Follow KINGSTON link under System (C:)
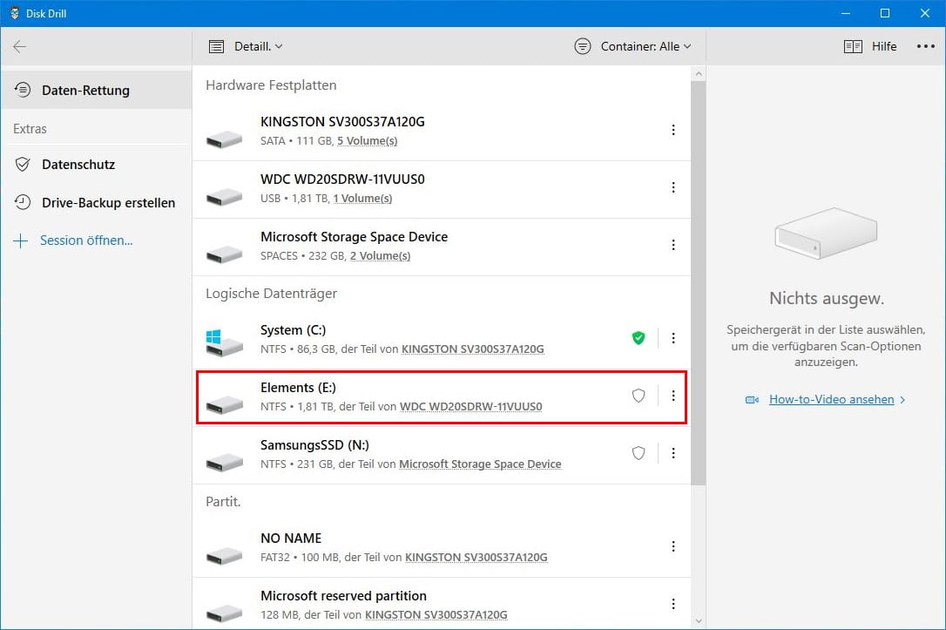The height and width of the screenshot is (630, 946). pos(473,349)
